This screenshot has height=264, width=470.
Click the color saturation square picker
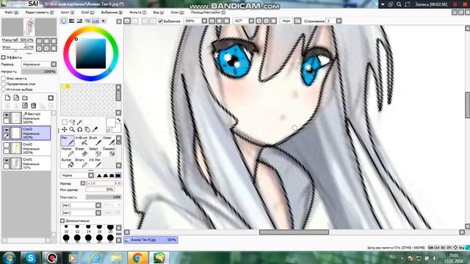click(91, 54)
